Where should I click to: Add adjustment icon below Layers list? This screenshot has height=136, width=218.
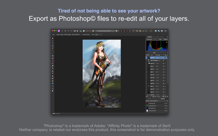click(x=155, y=97)
